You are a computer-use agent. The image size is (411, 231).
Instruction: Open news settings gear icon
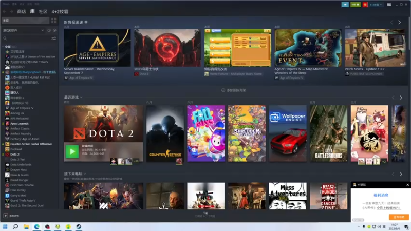coord(86,22)
